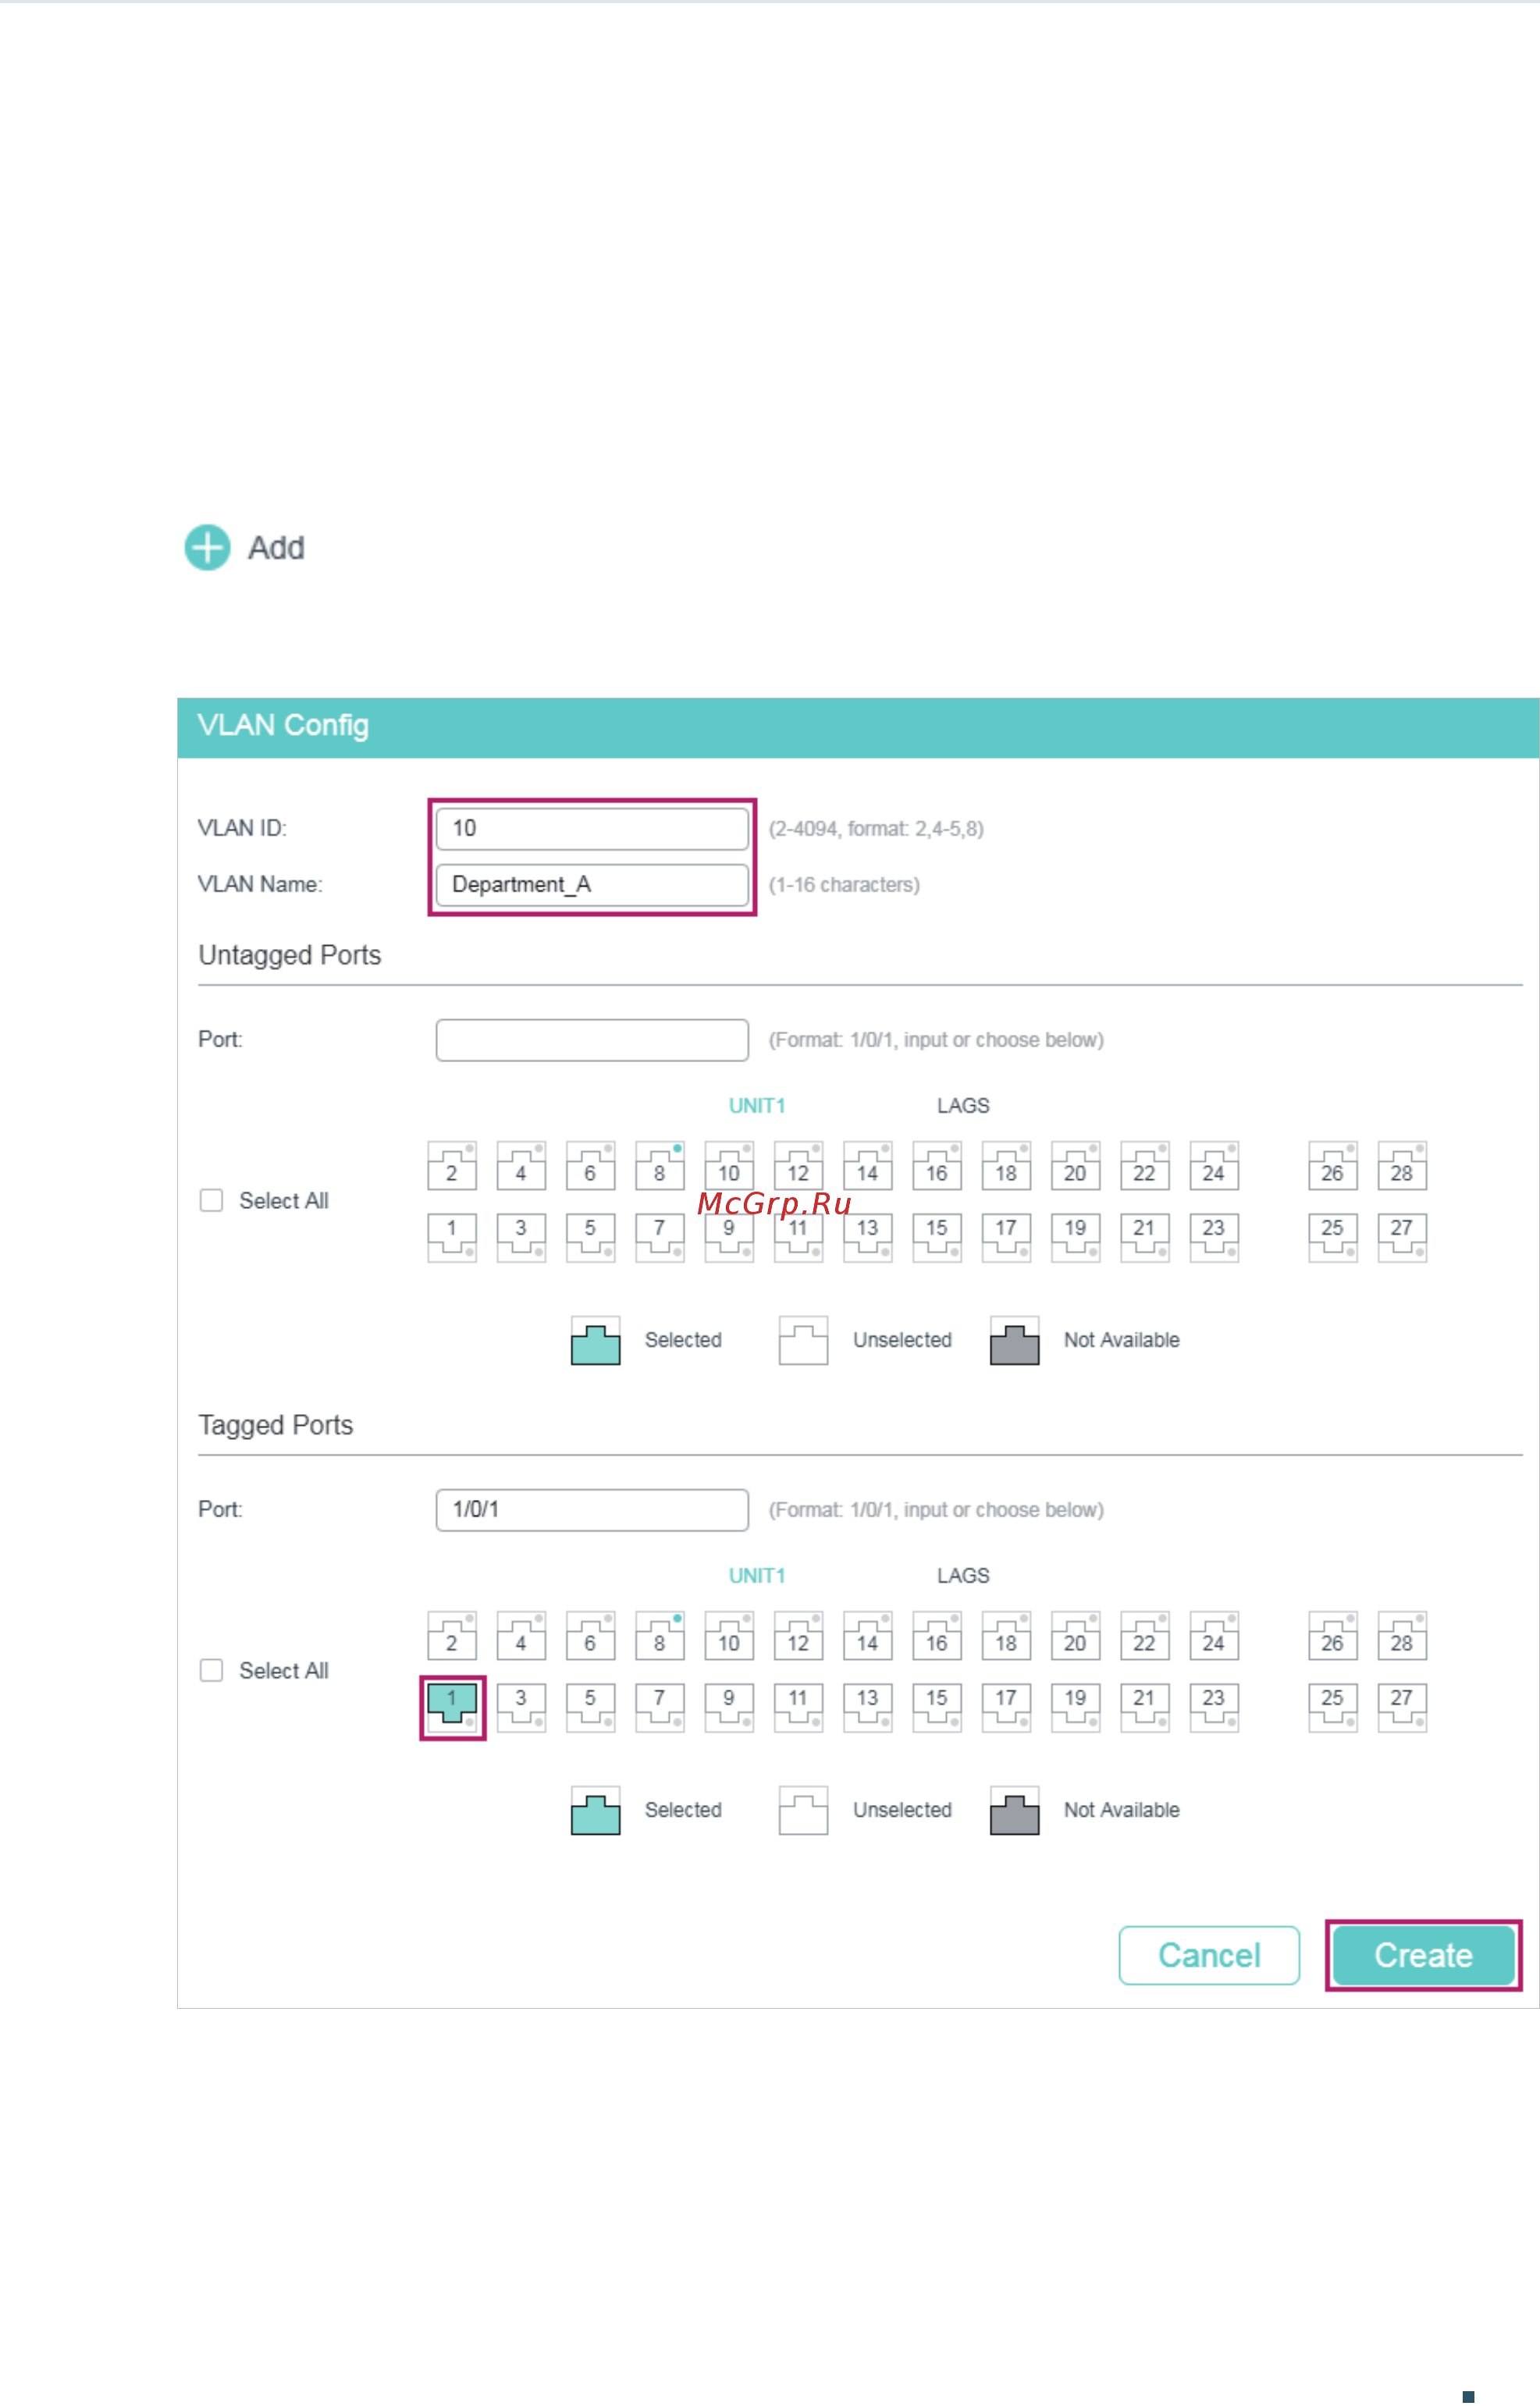
Task: Select port 14 under Untagged Ports
Action: point(868,1167)
